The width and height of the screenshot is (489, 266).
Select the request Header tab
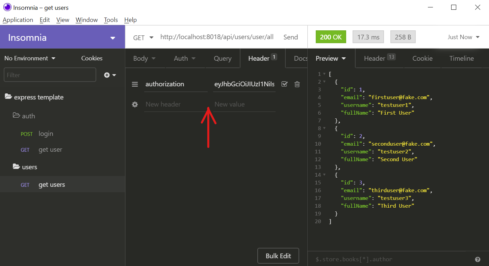point(263,58)
